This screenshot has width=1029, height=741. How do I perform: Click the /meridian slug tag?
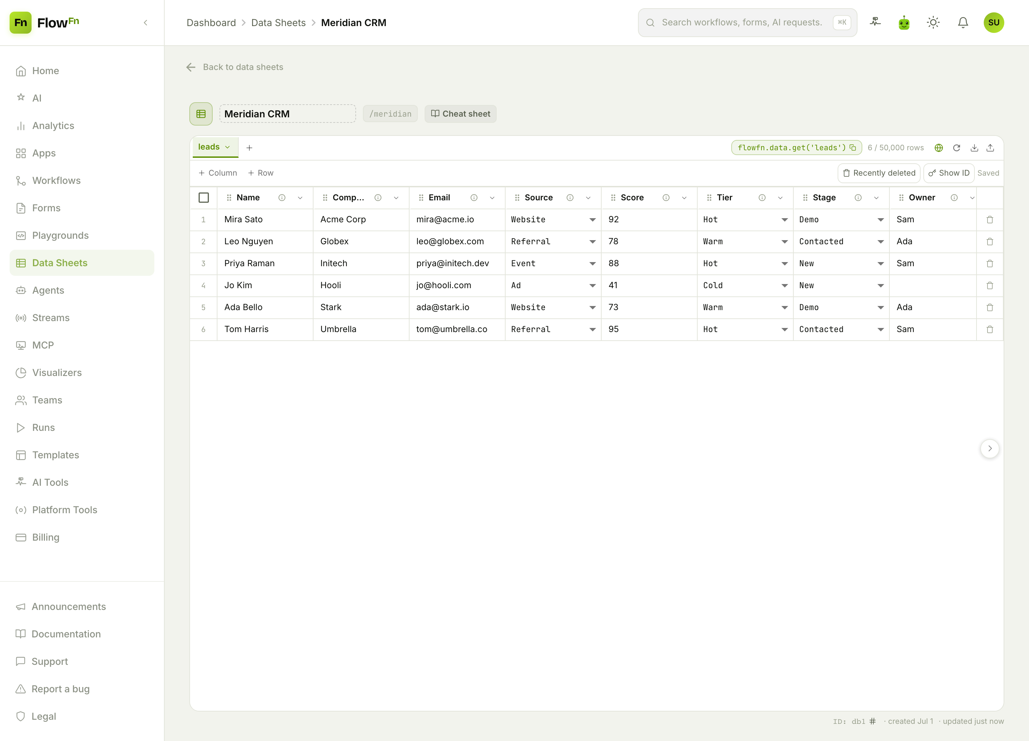(x=390, y=114)
